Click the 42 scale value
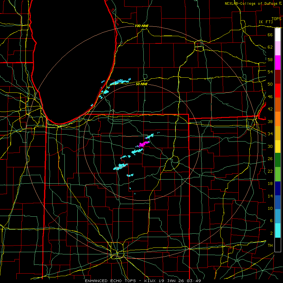 click(x=270, y=109)
